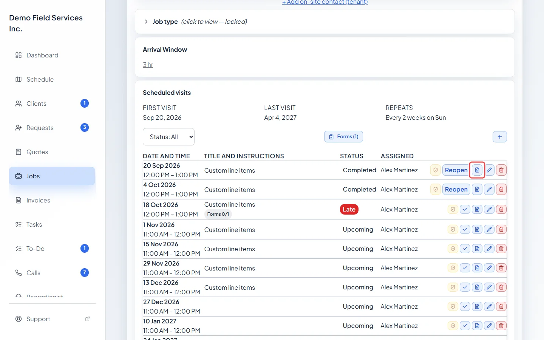Mark 18 Oct 2026 visit complete with checkmark

coord(465,209)
